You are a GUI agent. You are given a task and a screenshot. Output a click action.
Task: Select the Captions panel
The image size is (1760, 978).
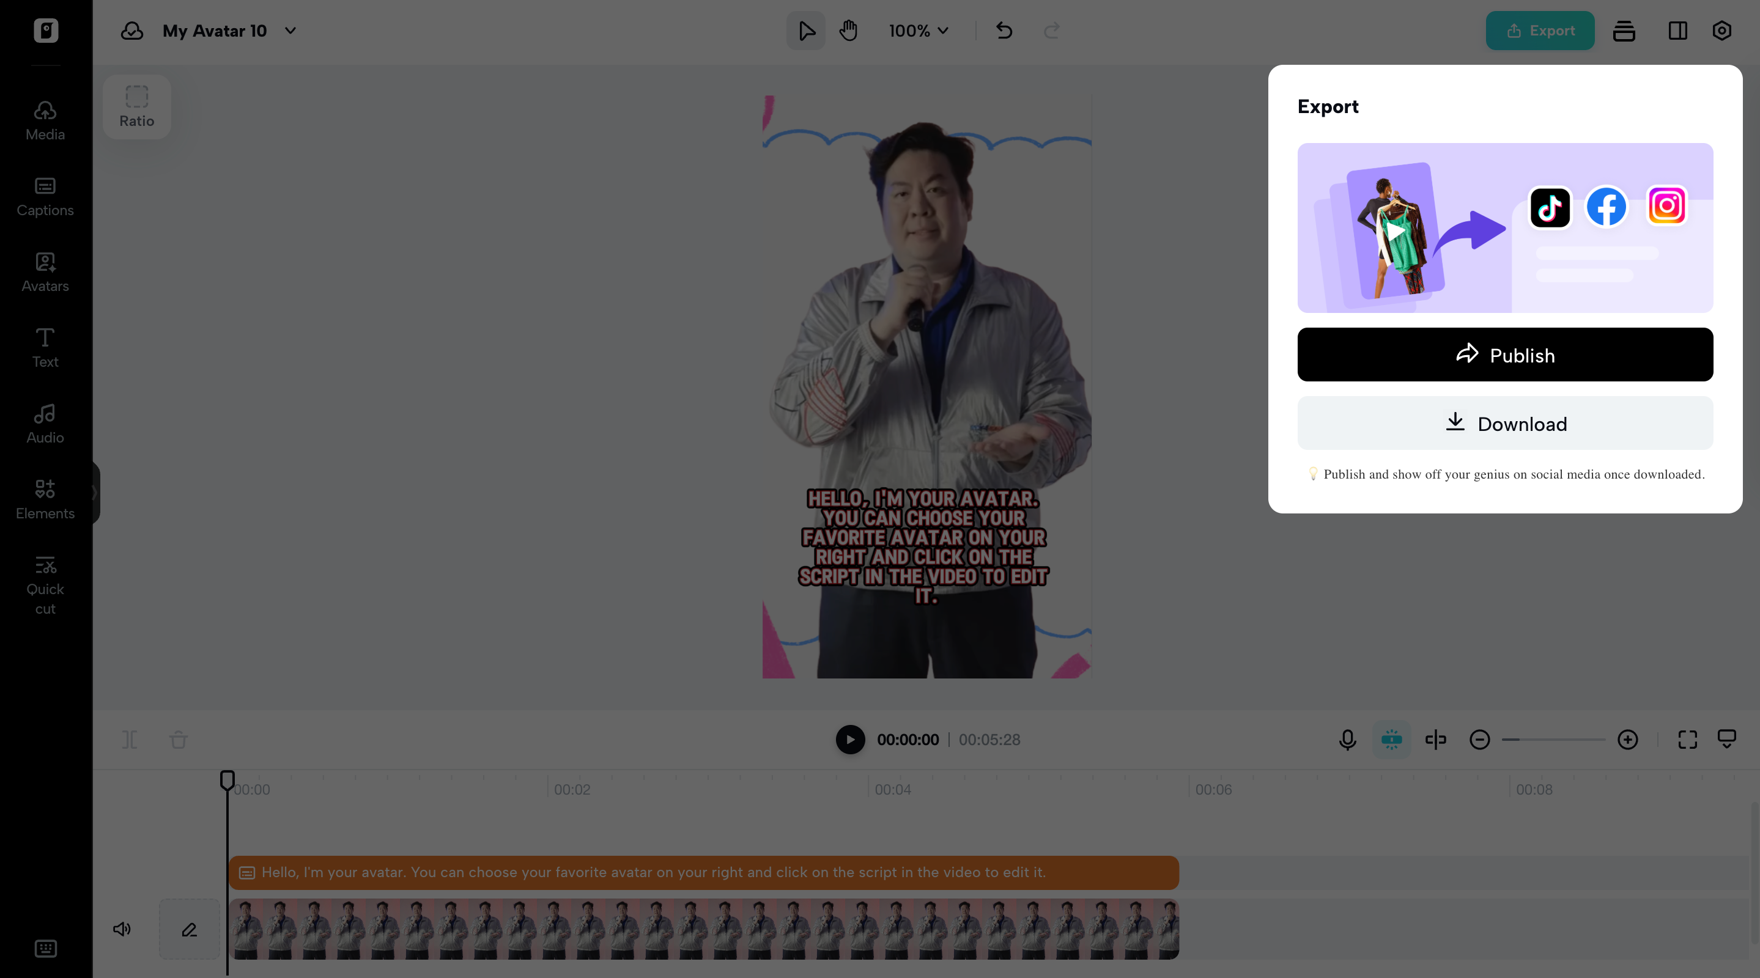(x=44, y=196)
